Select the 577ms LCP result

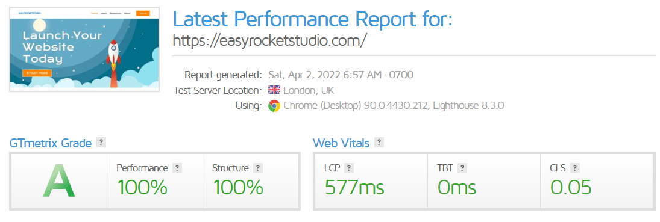coord(354,188)
